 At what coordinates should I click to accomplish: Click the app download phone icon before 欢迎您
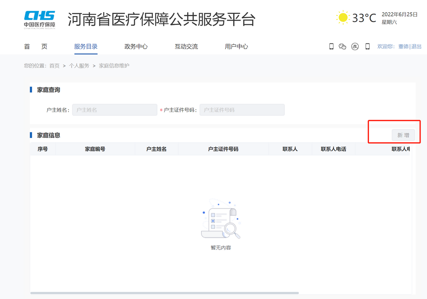(368, 46)
